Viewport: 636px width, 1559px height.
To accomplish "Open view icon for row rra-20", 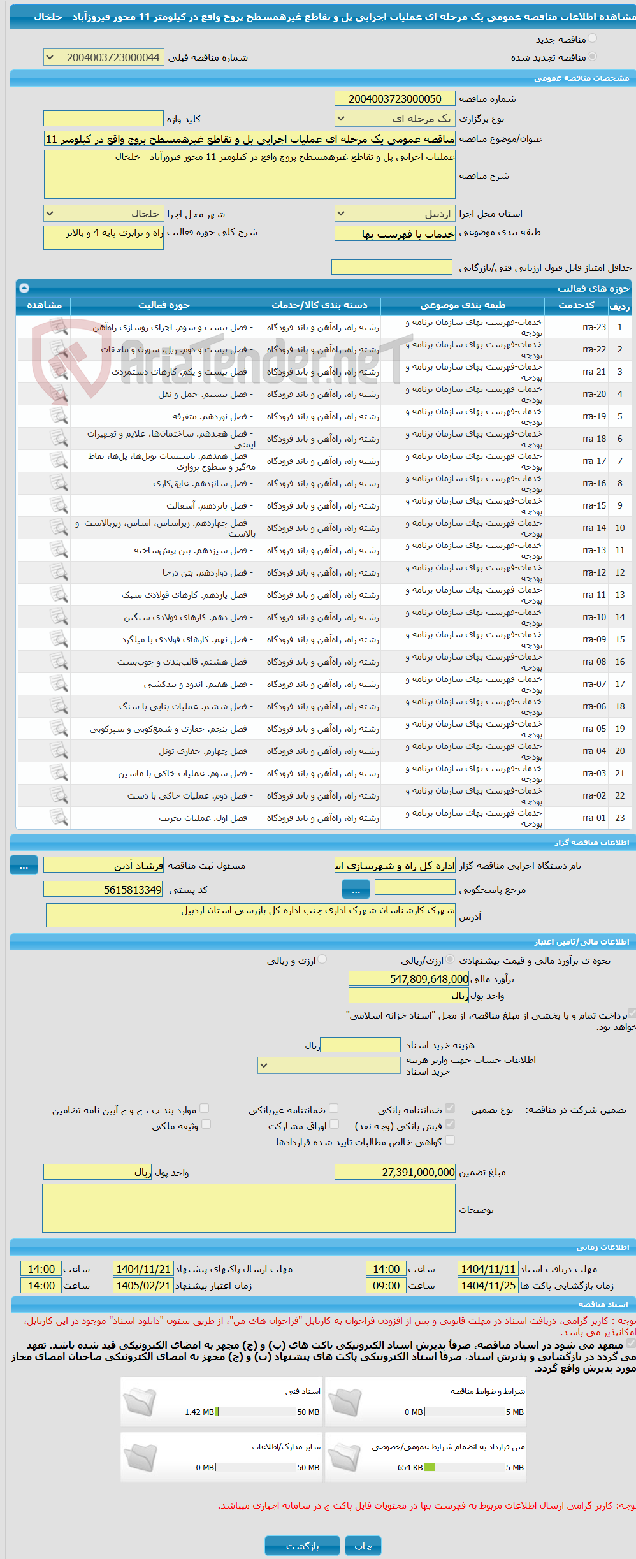I will pos(59,394).
